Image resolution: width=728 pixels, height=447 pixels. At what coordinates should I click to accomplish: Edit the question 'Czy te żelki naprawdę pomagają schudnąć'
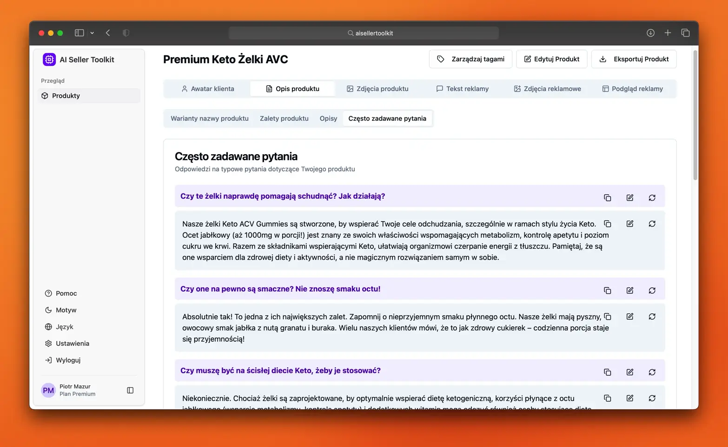tap(629, 198)
